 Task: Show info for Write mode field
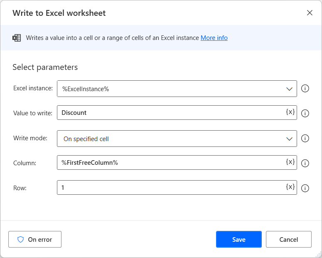click(305, 138)
